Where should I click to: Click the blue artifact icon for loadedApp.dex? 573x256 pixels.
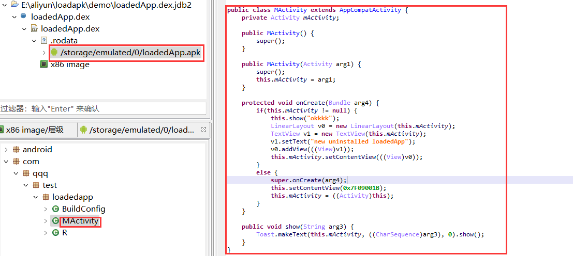[24, 17]
